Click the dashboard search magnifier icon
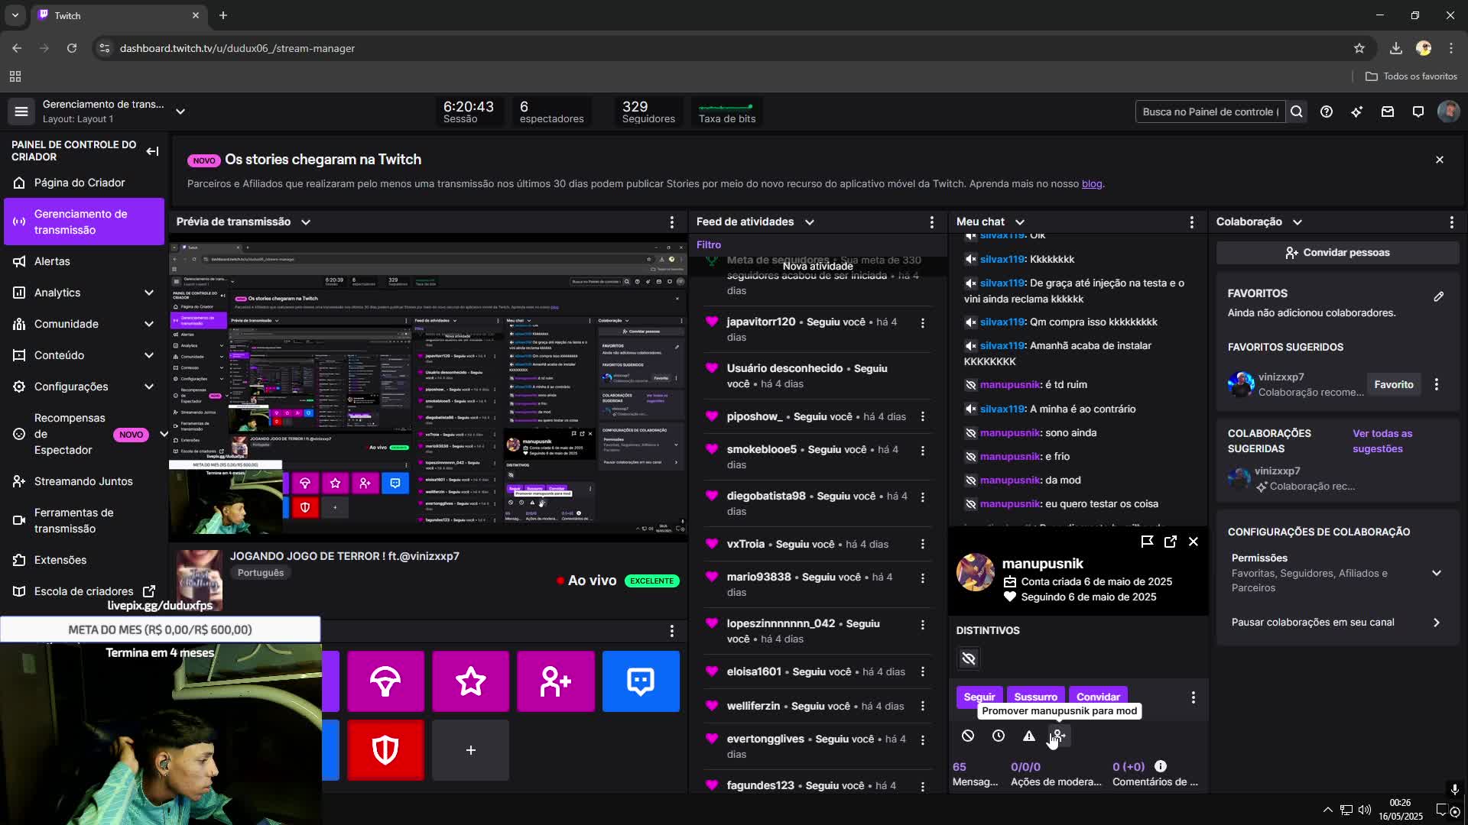 pos(1297,112)
